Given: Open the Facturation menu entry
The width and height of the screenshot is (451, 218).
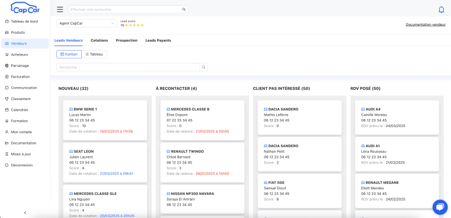Looking at the screenshot, I should (25, 76).
